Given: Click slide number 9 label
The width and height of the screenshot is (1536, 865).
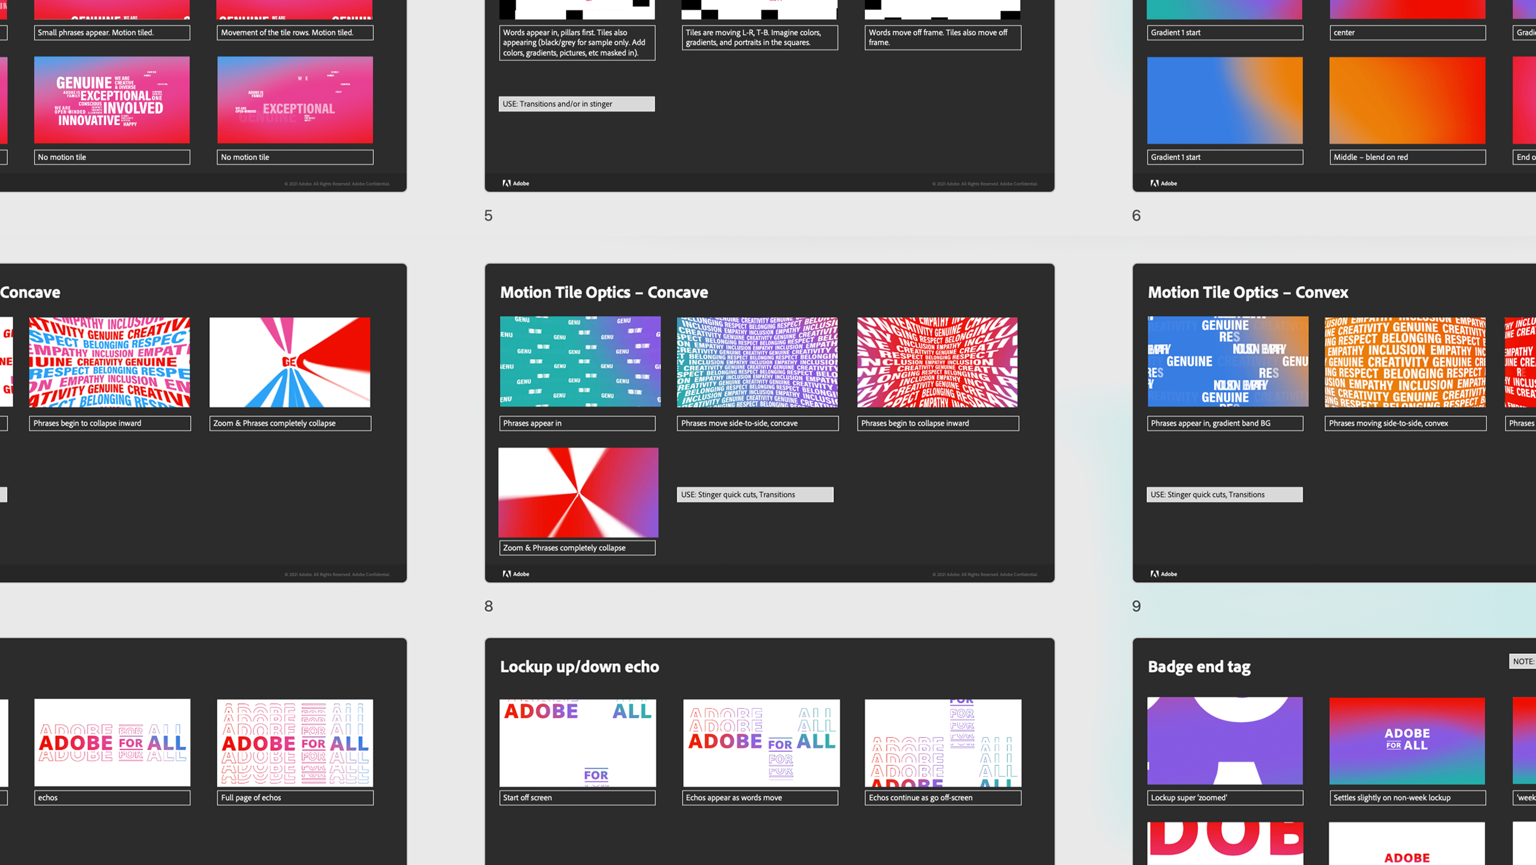Looking at the screenshot, I should (1137, 606).
